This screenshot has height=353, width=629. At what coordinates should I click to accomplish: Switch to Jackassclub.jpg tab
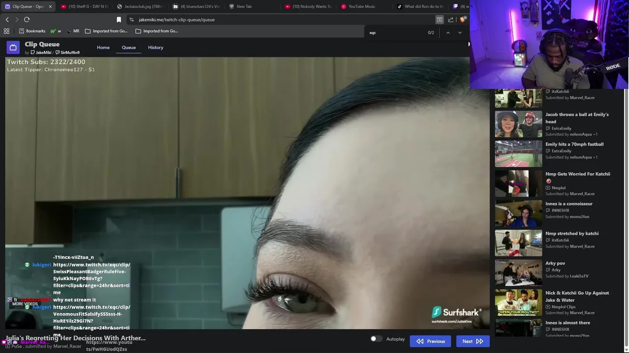click(x=140, y=6)
